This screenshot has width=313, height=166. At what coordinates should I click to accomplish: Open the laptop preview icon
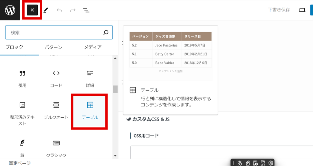click(302, 10)
